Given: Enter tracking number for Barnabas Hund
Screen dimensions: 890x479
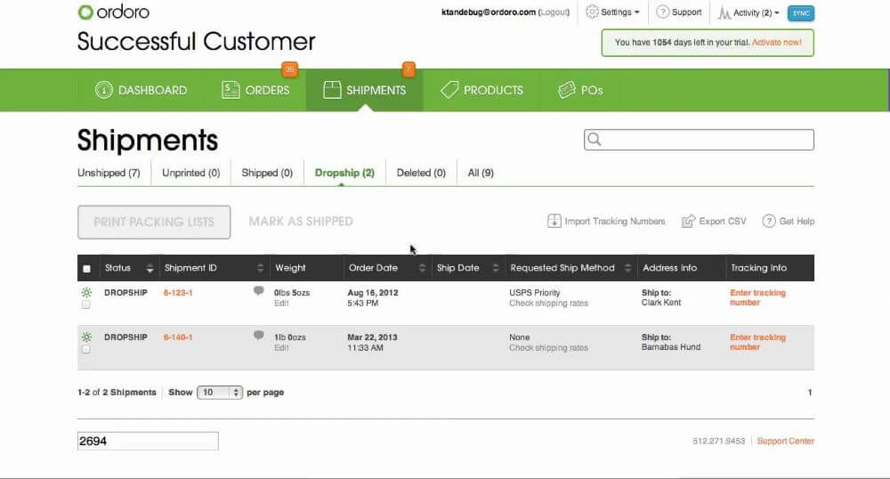Looking at the screenshot, I should pos(757,342).
